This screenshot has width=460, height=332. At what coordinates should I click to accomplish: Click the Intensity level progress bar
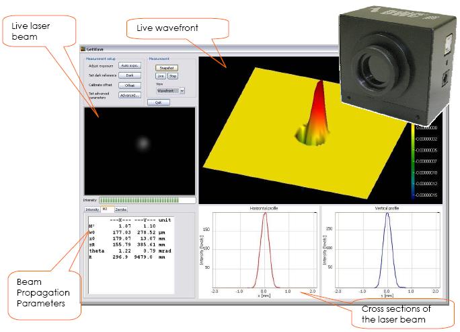147,201
